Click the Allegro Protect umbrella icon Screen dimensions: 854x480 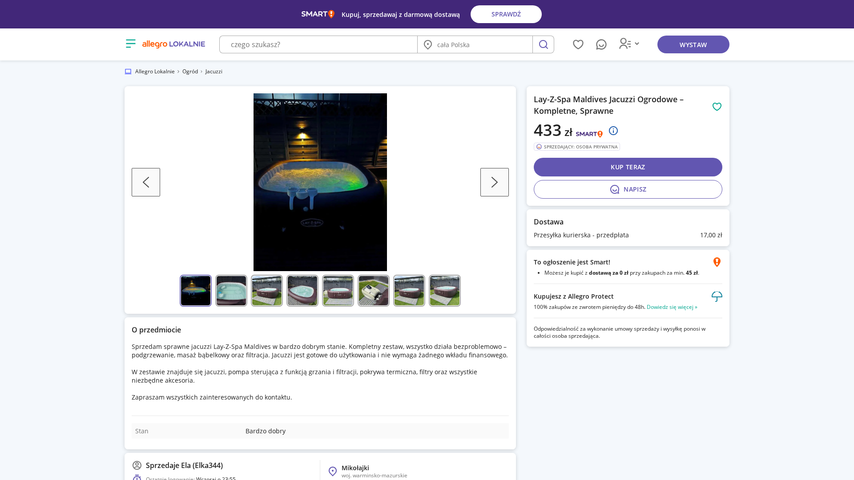tap(717, 296)
